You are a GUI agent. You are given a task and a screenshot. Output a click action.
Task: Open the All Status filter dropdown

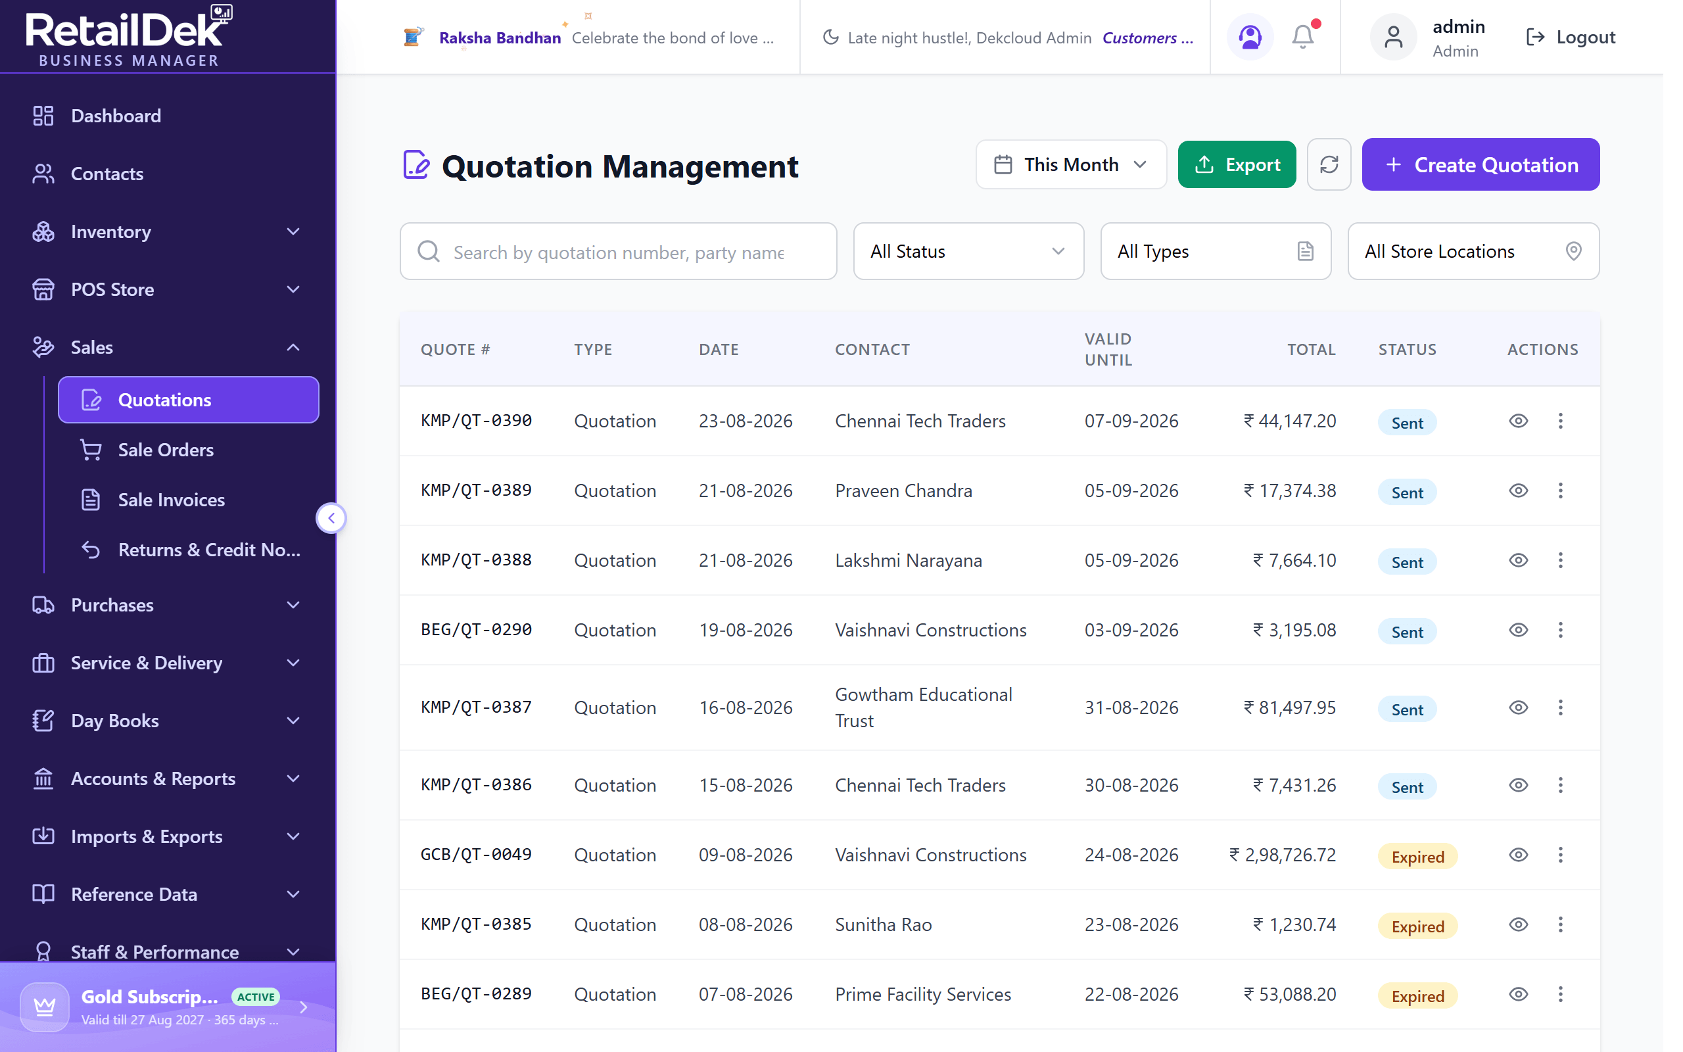[x=968, y=251]
